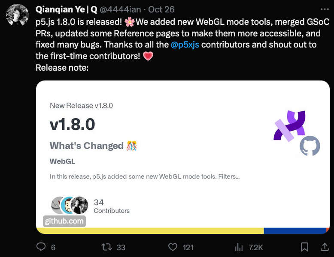The height and width of the screenshot is (257, 334).
Task: Open Qianqian Ye's profile picture
Action: pos(17,15)
